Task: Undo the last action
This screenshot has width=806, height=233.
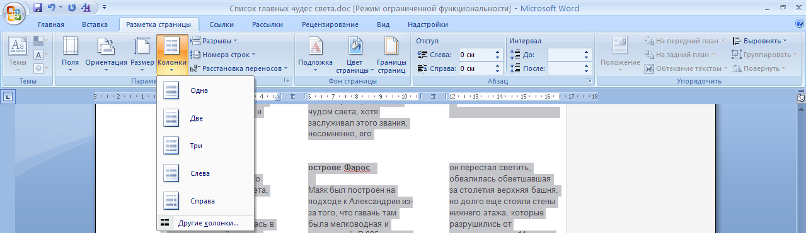Action: (x=52, y=8)
